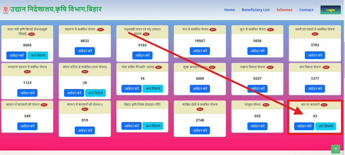The image size is (345, 155).
Task: Click the NEW badge on चाय विकास योजना
Action: point(325,67)
